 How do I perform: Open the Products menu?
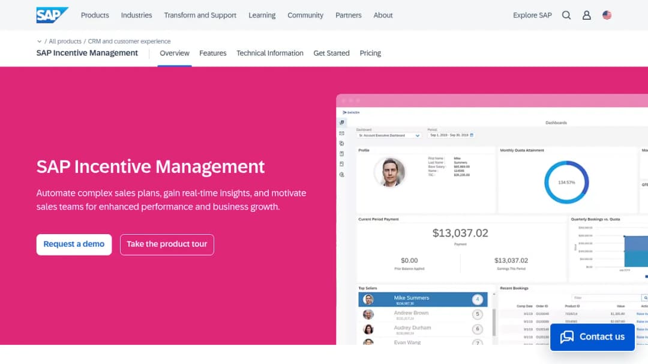point(95,15)
